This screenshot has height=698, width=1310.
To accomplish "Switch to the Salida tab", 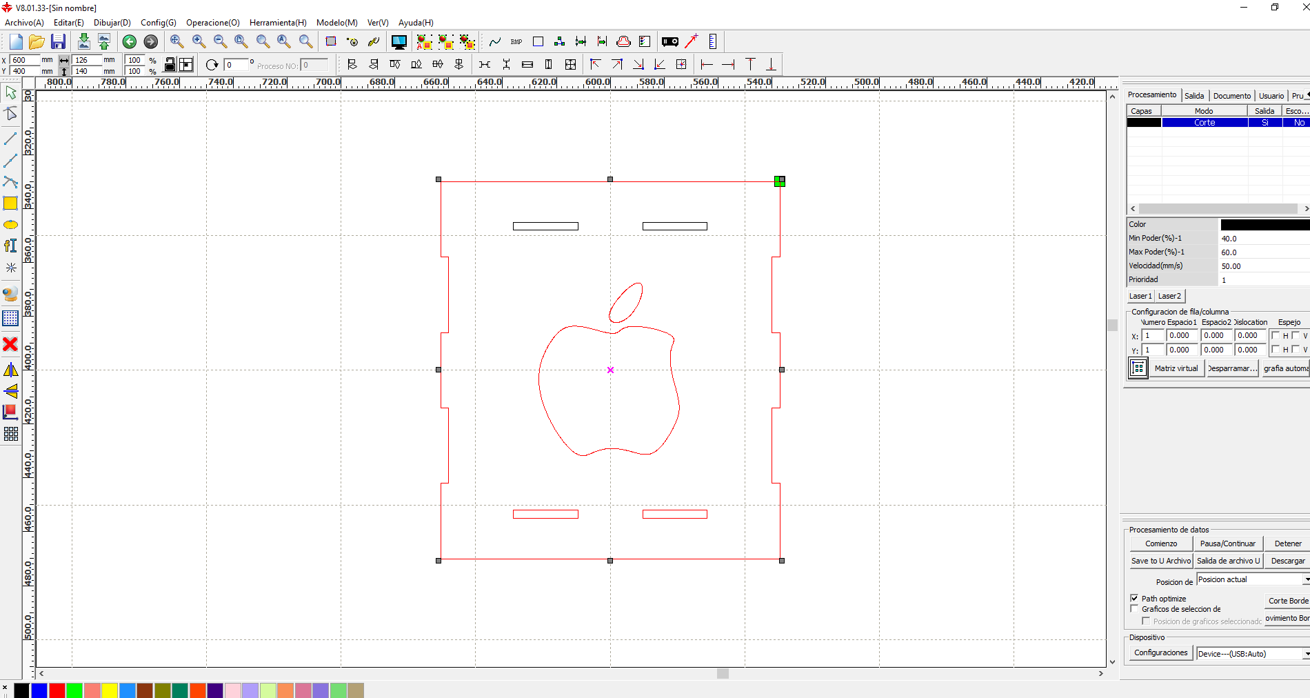I will pos(1194,96).
